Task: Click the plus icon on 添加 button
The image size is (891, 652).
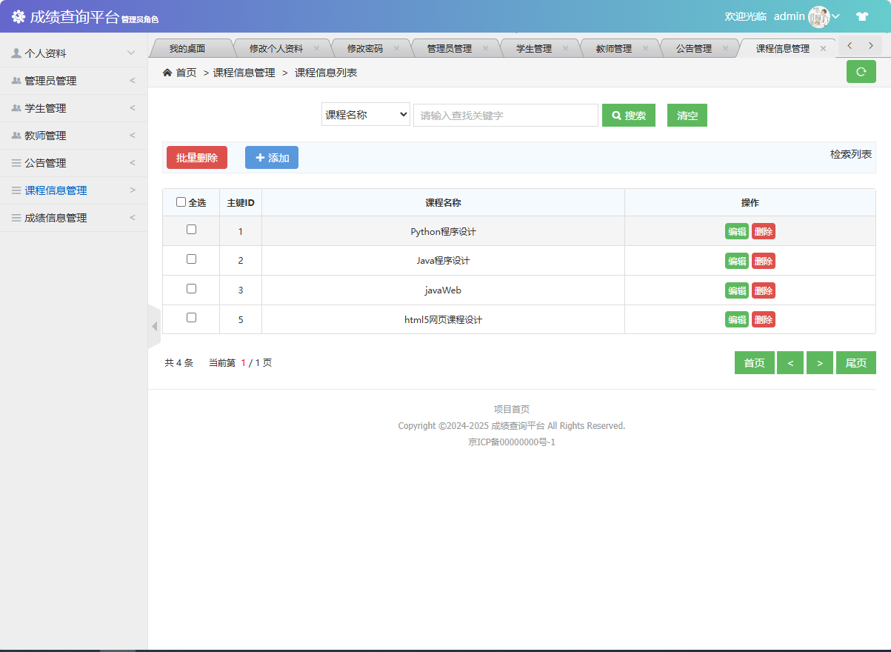Action: (x=261, y=157)
